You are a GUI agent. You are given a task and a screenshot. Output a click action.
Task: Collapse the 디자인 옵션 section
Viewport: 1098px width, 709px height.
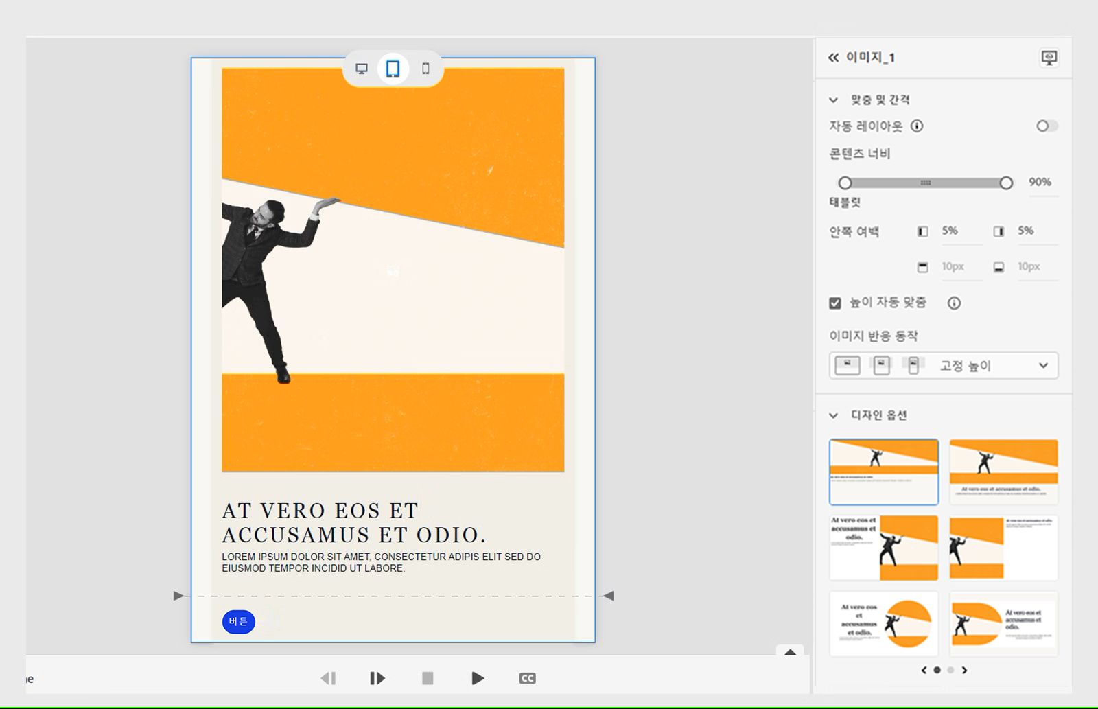tap(833, 415)
